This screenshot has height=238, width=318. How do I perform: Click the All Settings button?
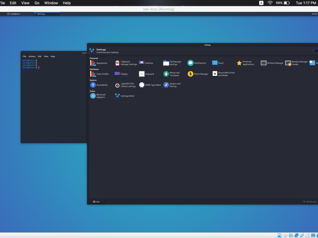[x=310, y=202]
